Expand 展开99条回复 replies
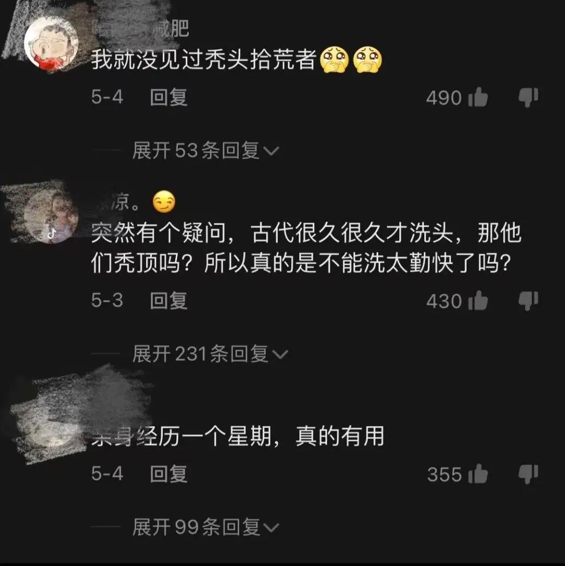The width and height of the screenshot is (565, 566). coord(206,527)
